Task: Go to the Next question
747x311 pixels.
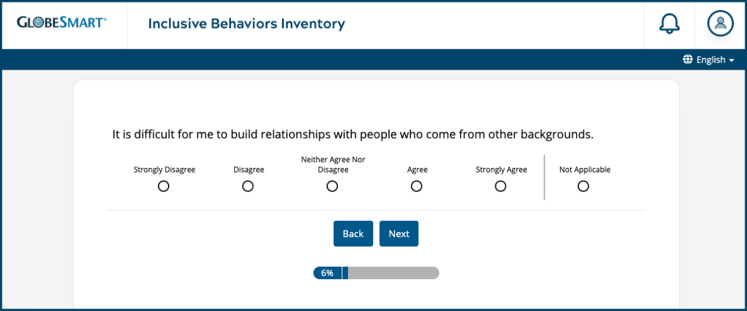Action: [x=399, y=234]
